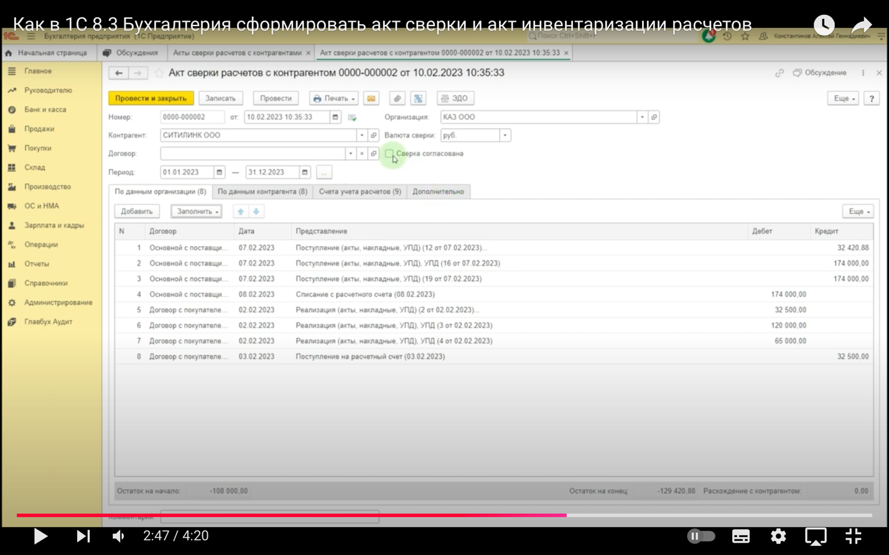Click the Провести button
Viewport: 889px width, 555px height.
(x=276, y=98)
